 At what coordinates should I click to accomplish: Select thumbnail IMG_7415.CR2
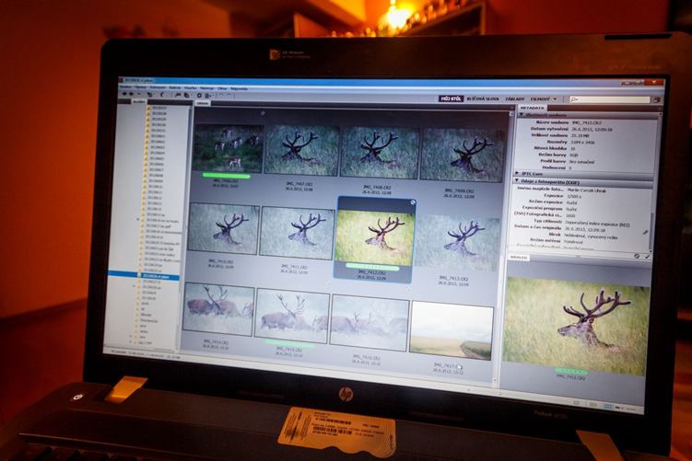pyautogui.click(x=293, y=316)
